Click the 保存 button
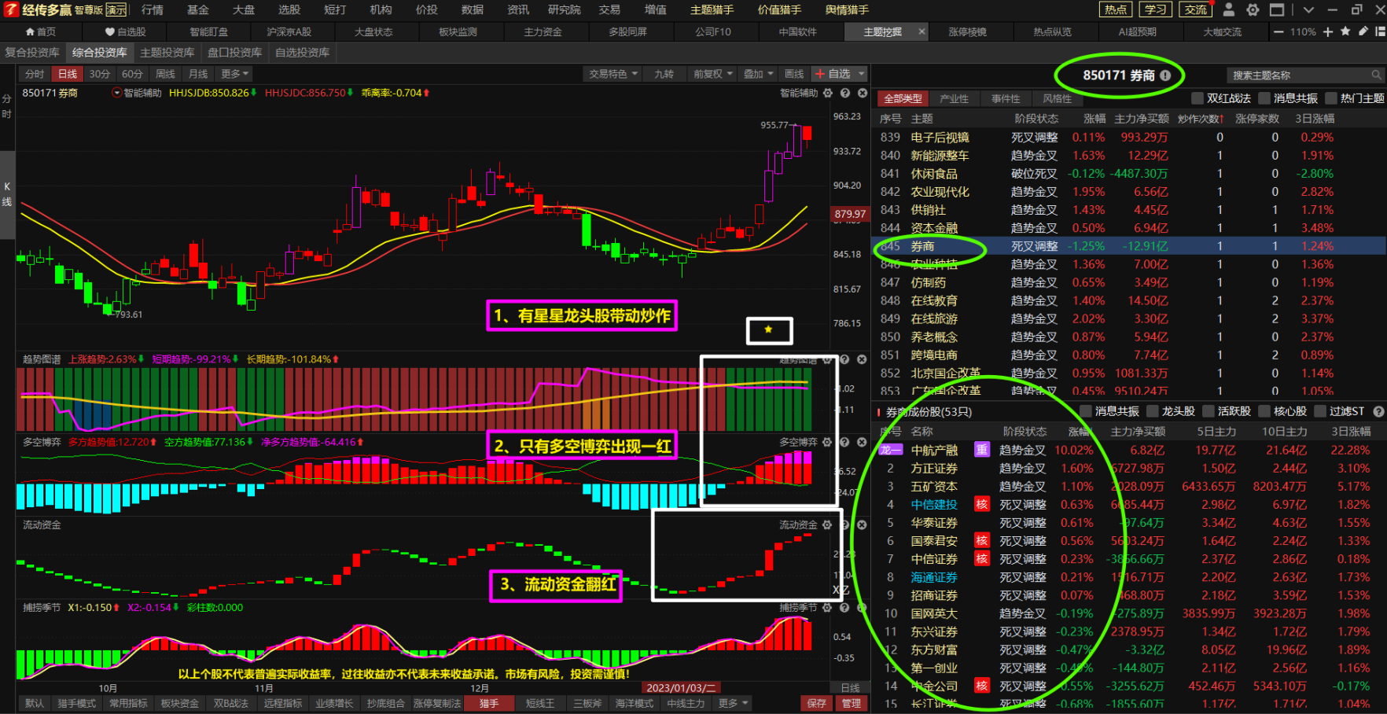This screenshot has height=714, width=1387. [817, 703]
